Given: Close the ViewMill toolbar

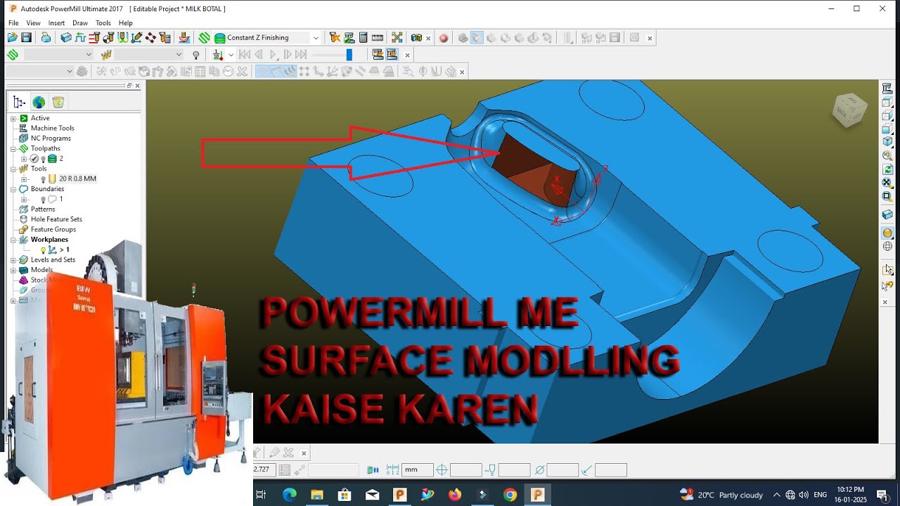Looking at the screenshot, I should 650,38.
